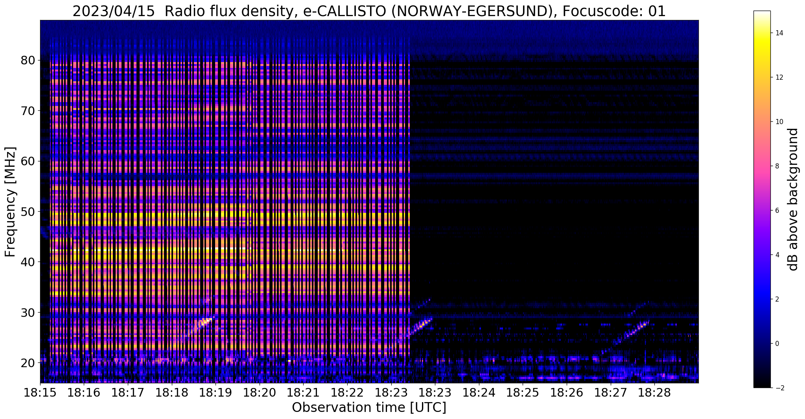The width and height of the screenshot is (805, 419).
Task: Select the 'Frequency [MHz]' y-axis label
Action: click(11, 202)
